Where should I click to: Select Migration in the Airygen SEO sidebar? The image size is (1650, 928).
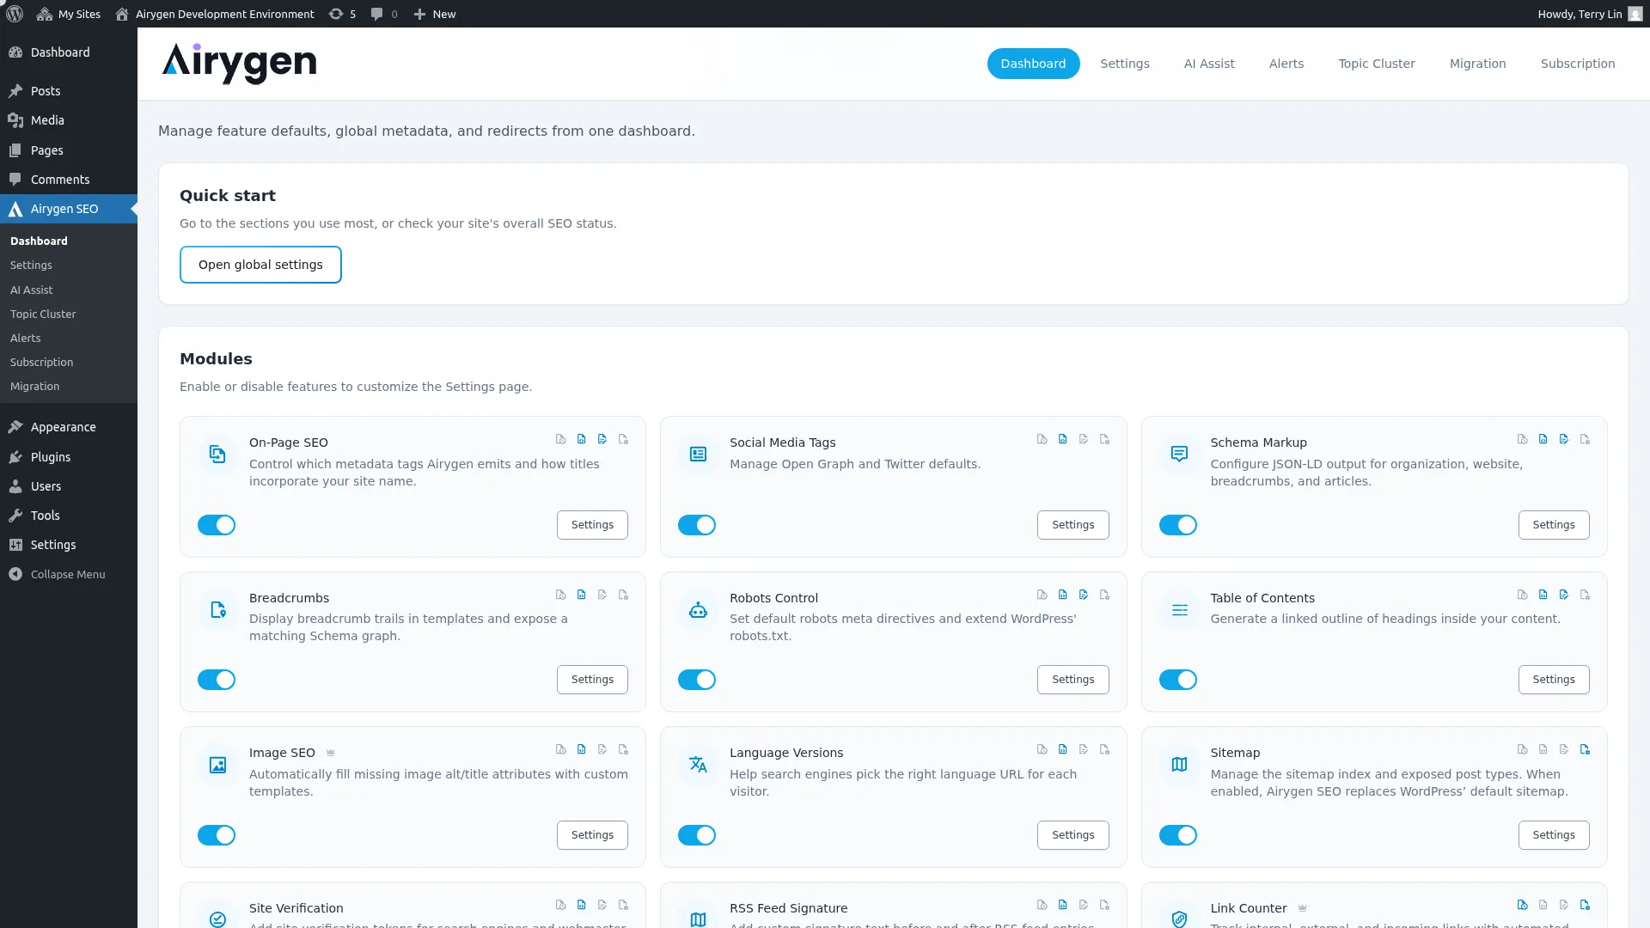[34, 386]
